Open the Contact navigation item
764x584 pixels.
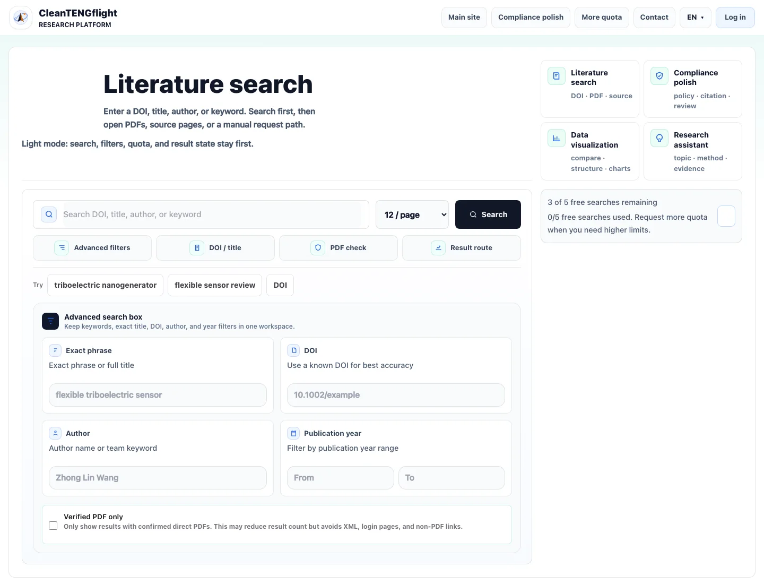pyautogui.click(x=654, y=18)
